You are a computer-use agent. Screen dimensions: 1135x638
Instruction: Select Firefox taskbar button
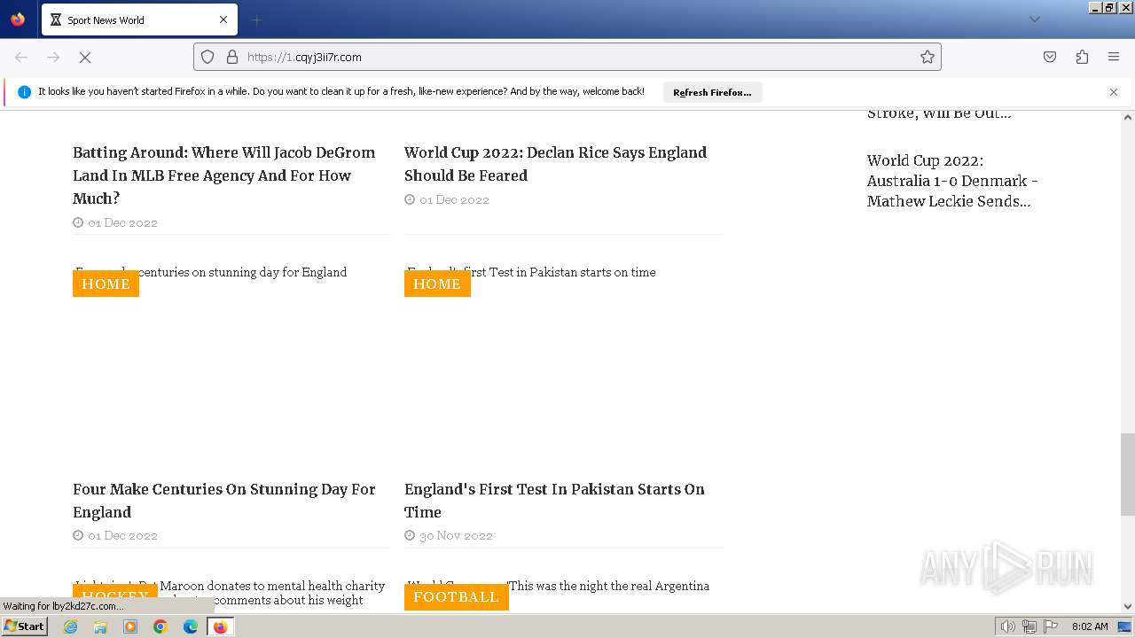pos(221,626)
